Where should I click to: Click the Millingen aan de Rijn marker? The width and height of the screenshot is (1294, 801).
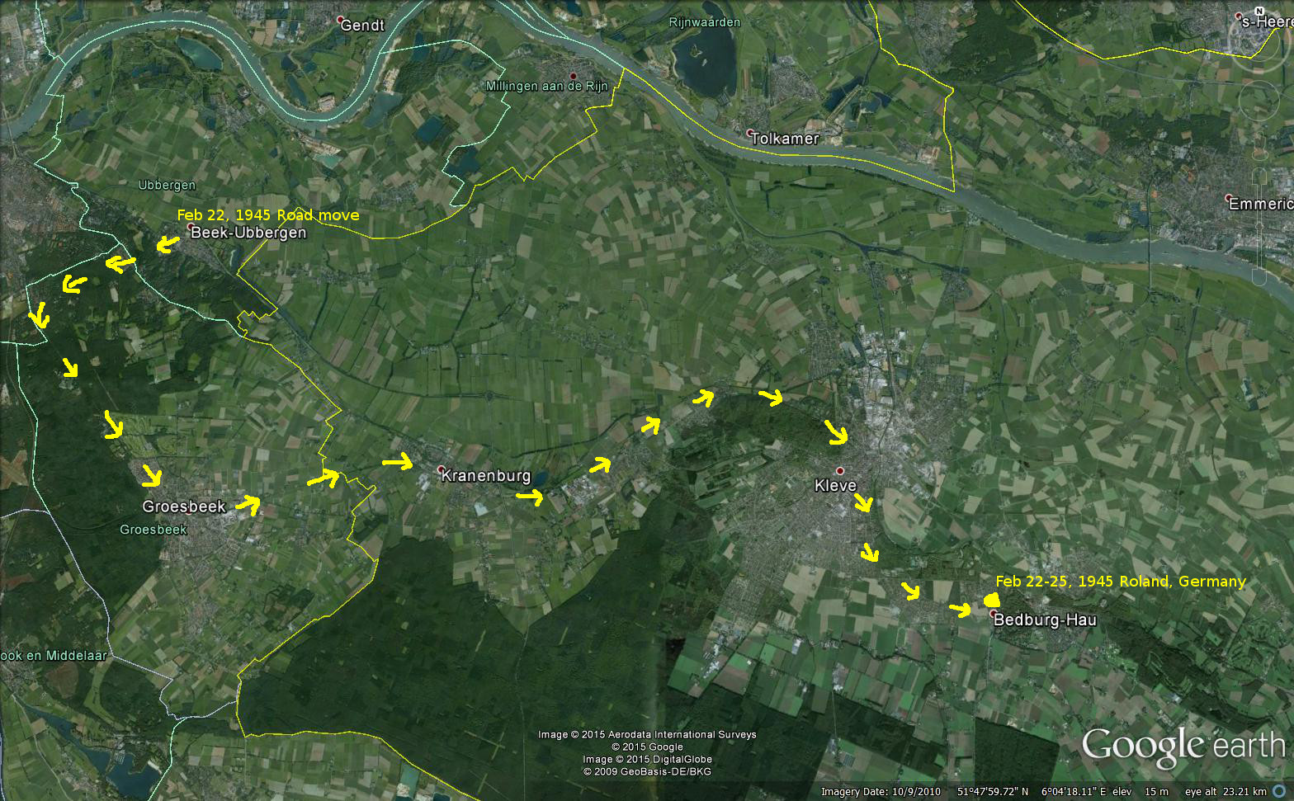click(573, 76)
